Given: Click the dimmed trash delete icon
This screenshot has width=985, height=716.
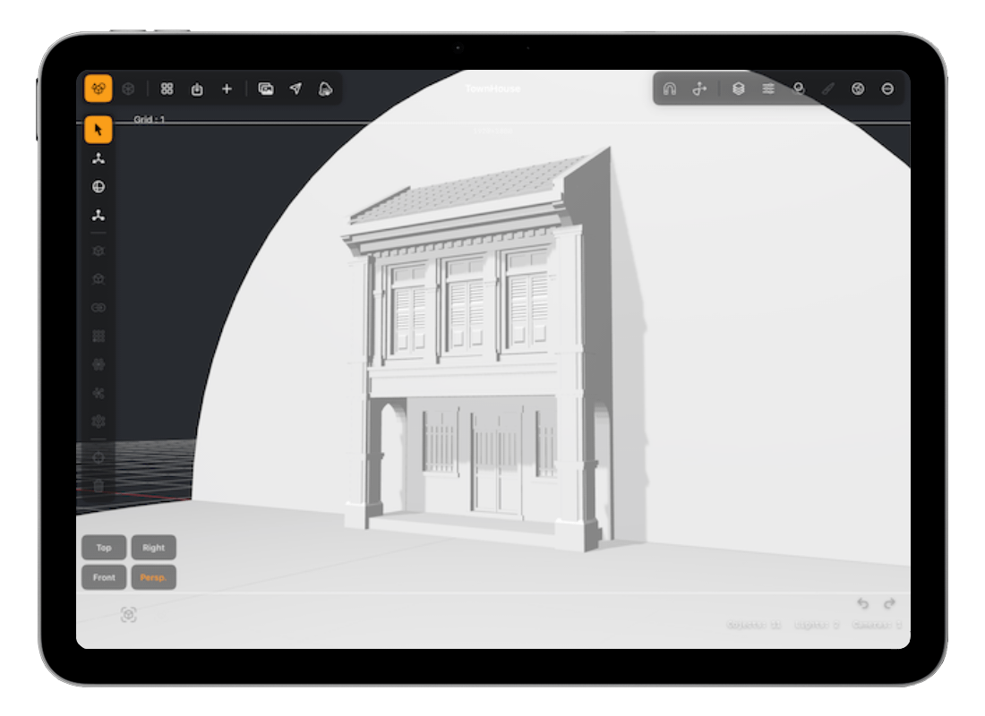Looking at the screenshot, I should click(98, 485).
